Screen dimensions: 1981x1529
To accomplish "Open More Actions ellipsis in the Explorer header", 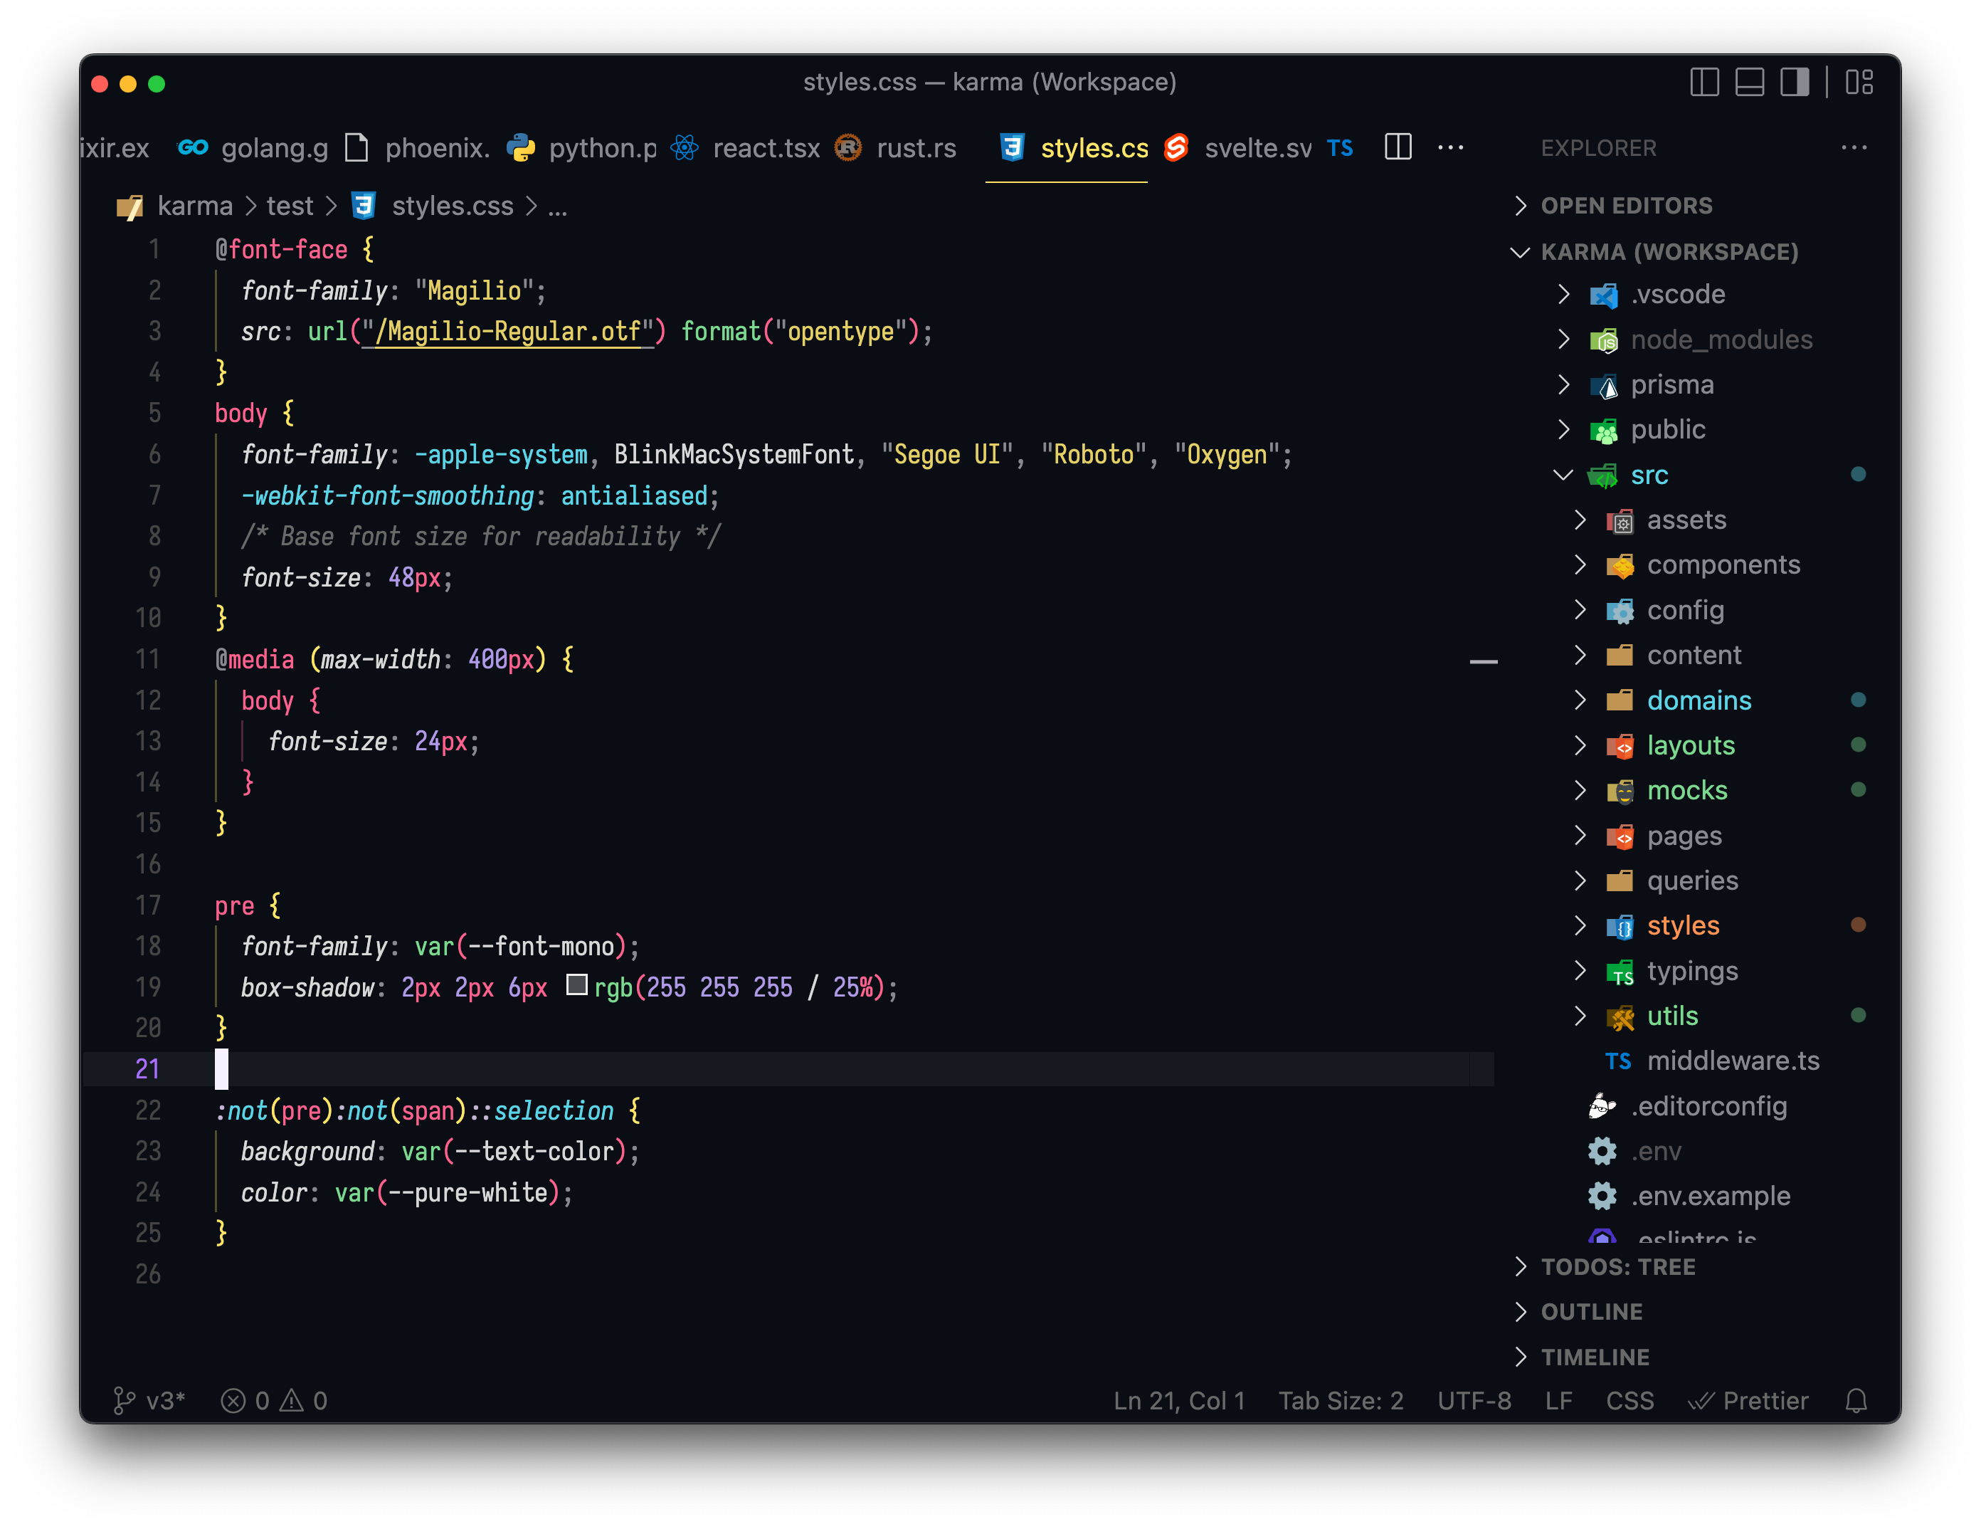I will click(1855, 148).
